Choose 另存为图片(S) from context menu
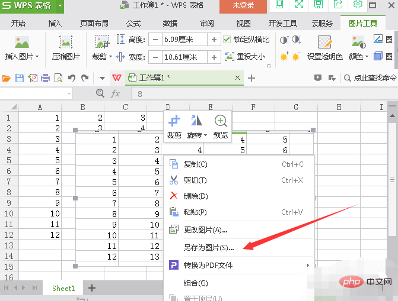The image size is (398, 301). pos(239,248)
